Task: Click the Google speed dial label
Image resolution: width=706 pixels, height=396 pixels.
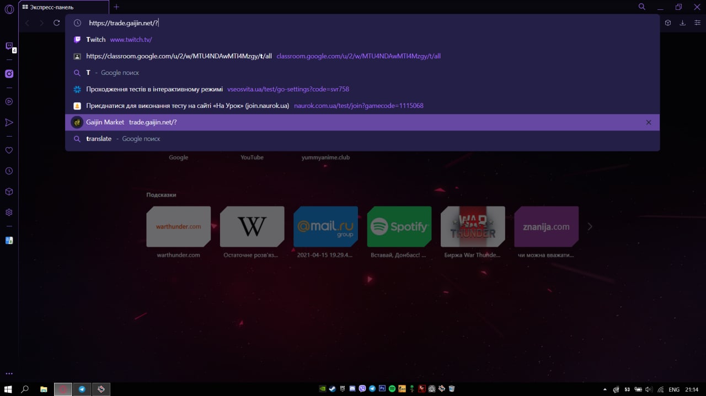Action: click(x=178, y=158)
